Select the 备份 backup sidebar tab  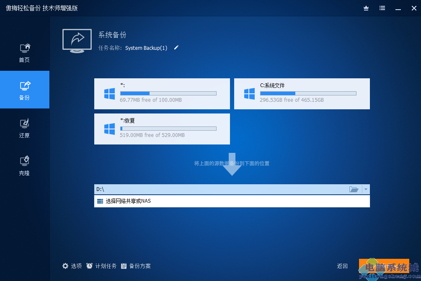[24, 90]
